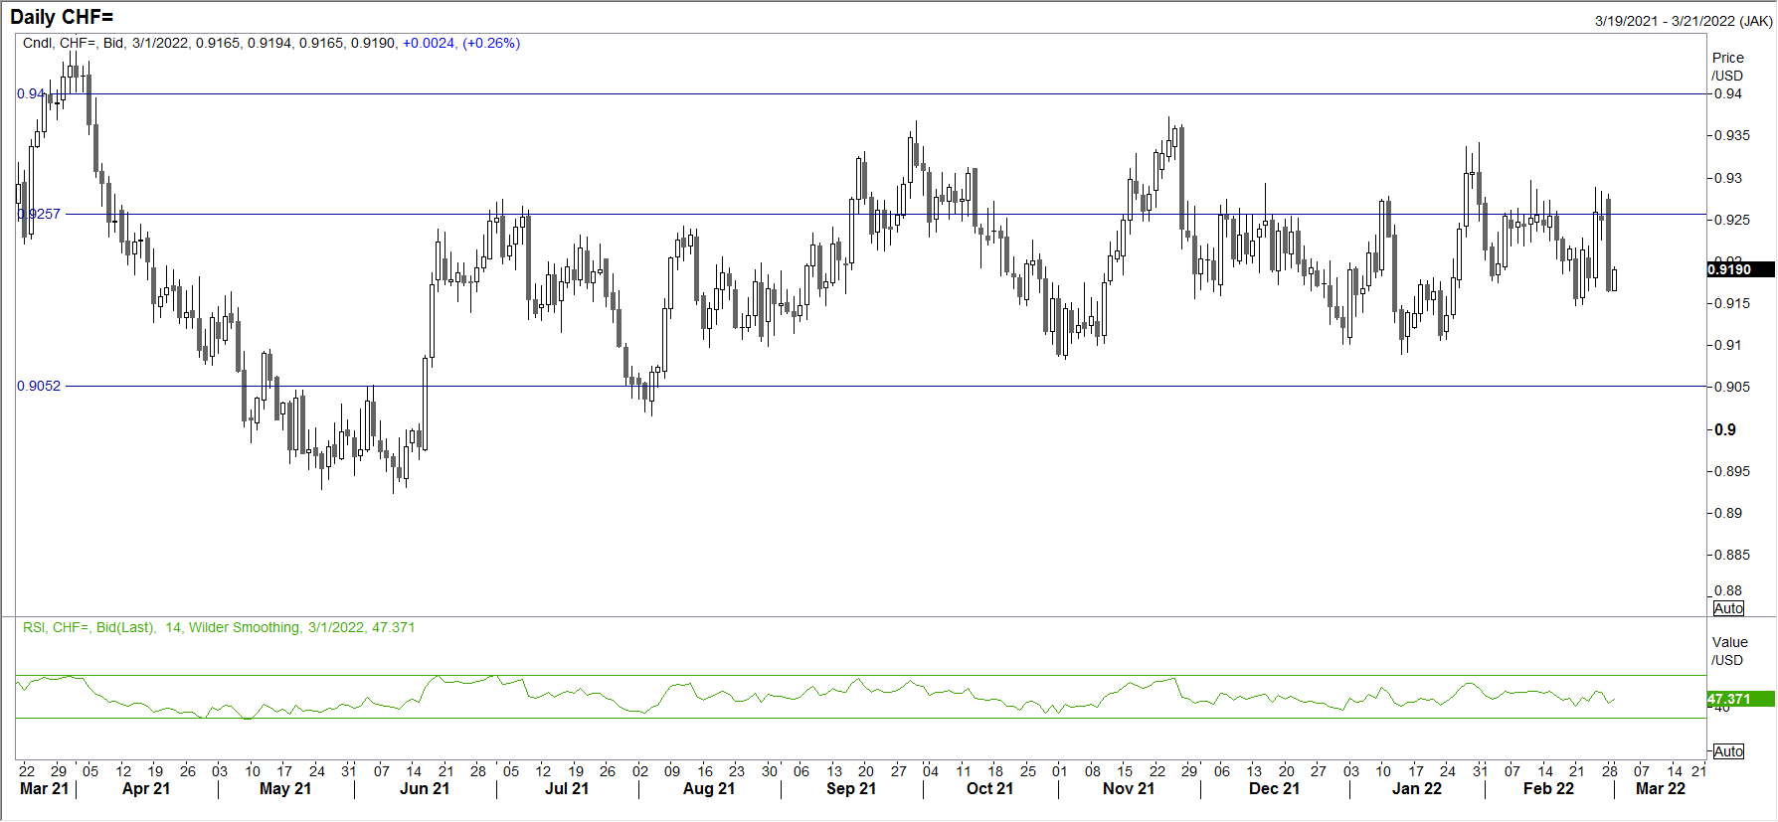Click the "Price /USD" axis title
This screenshot has width=1778, height=822.
pyautogui.click(x=1727, y=67)
